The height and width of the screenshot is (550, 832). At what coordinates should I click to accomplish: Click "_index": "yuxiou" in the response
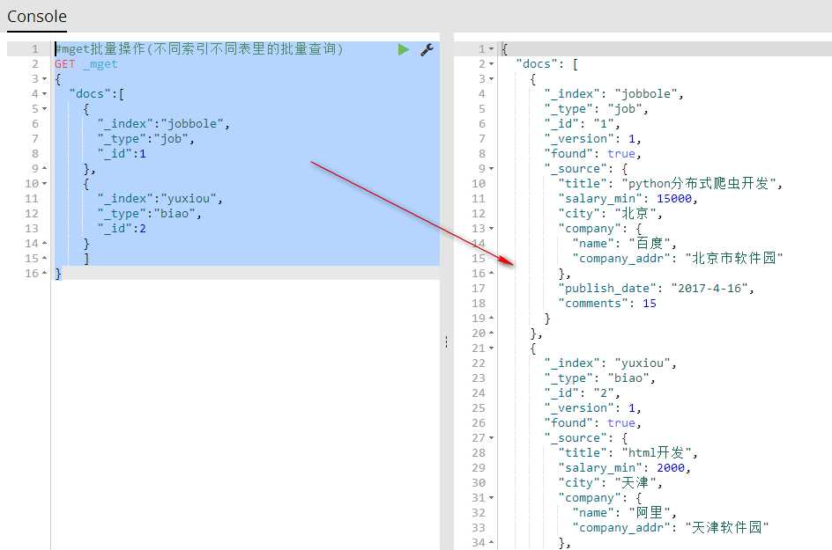pos(610,363)
